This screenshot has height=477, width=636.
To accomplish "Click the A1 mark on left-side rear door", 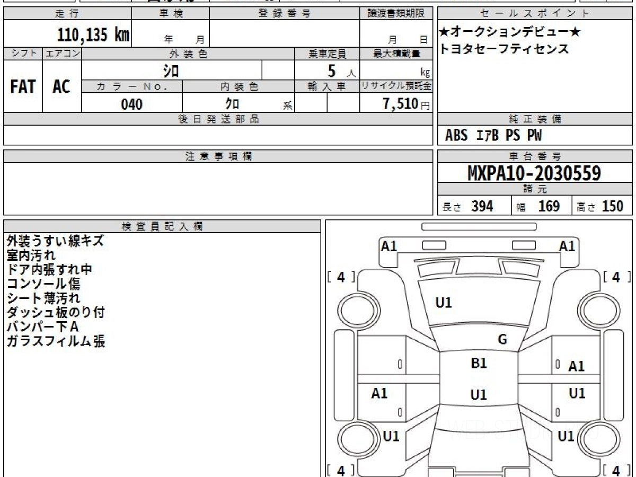I will coord(379,393).
